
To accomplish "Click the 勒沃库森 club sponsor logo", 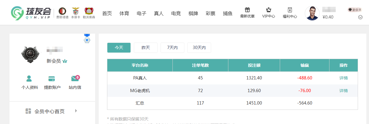I will point(88,11).
